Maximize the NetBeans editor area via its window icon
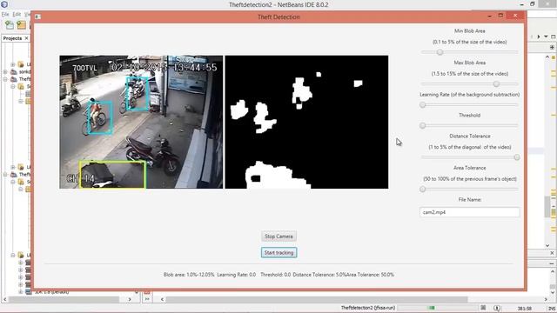 [554, 37]
